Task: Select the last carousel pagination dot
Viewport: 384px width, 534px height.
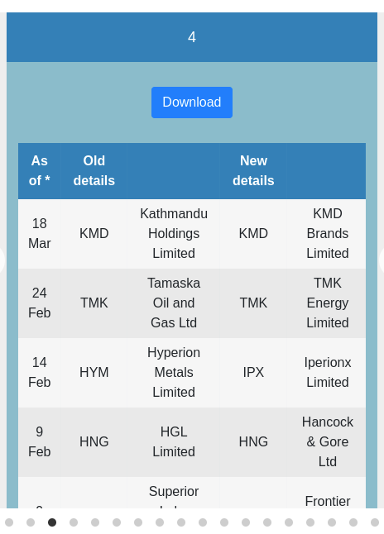Action: click(375, 522)
